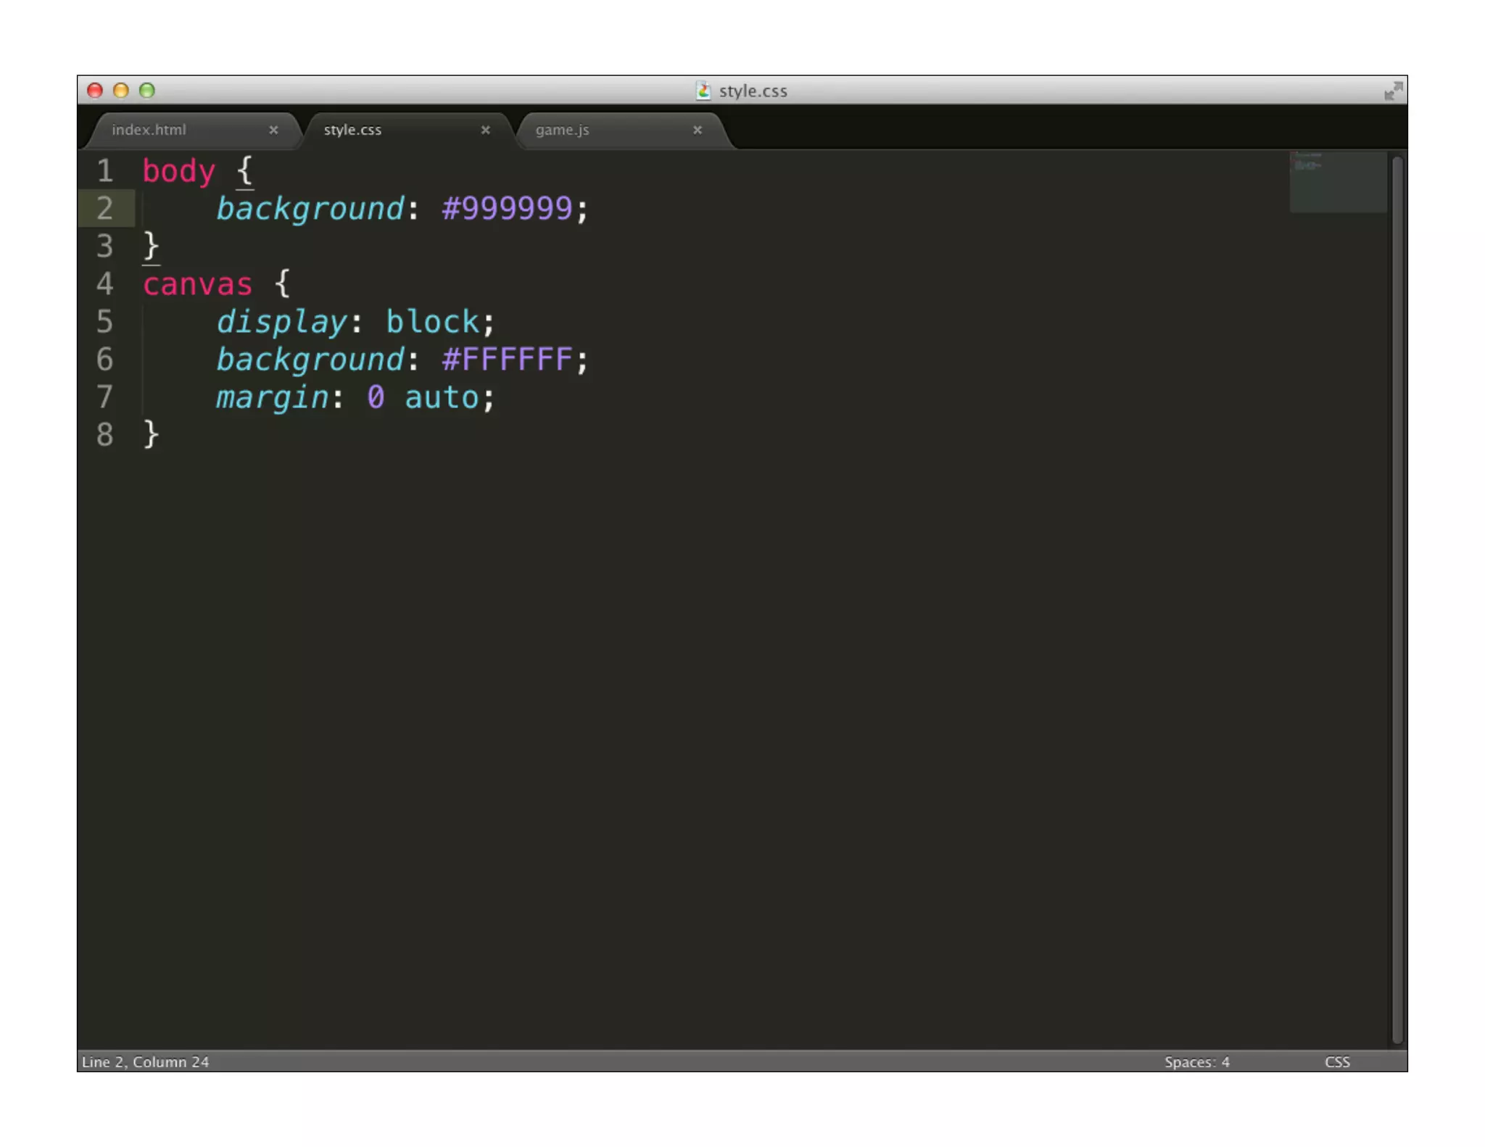Click the canvas selector on line 4
This screenshot has width=1485, height=1147.
pyautogui.click(x=197, y=284)
